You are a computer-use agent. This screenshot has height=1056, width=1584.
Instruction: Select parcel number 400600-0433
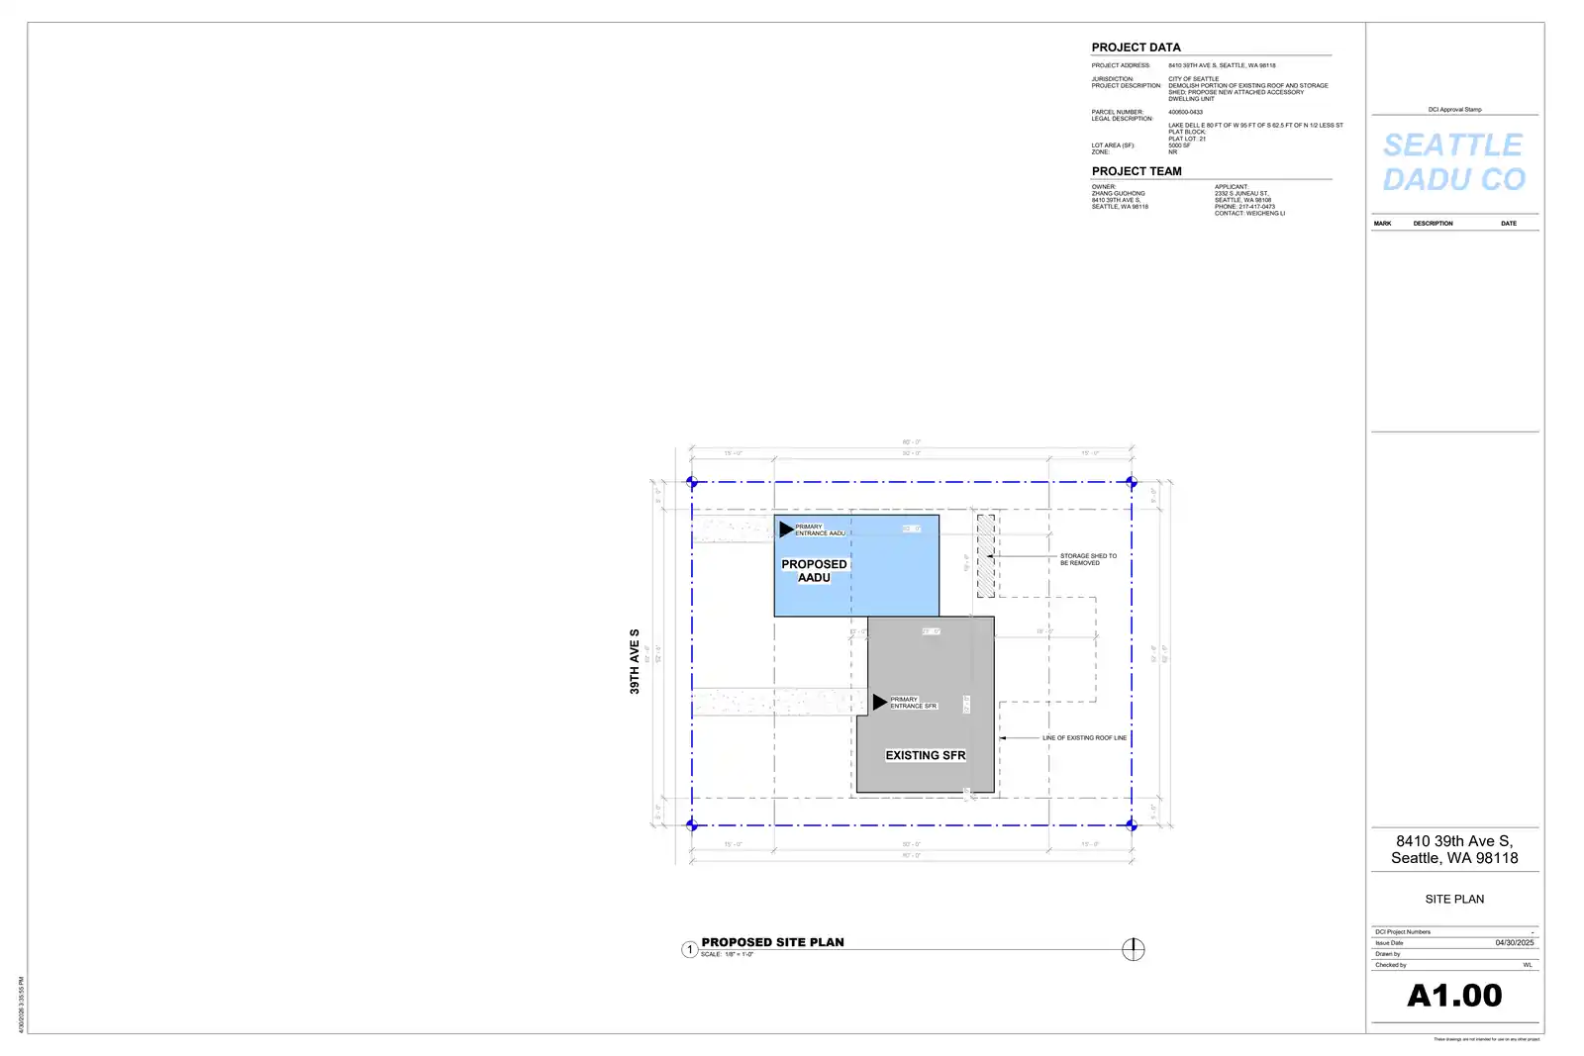(x=1185, y=112)
